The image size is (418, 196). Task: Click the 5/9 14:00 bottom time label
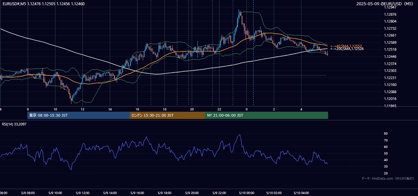tap(110, 193)
